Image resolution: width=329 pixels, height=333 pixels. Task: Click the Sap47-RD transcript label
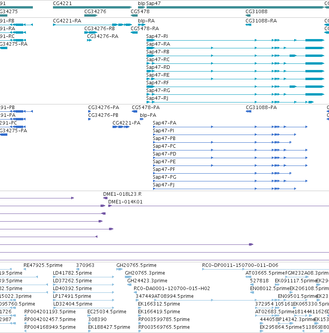pos(158,67)
